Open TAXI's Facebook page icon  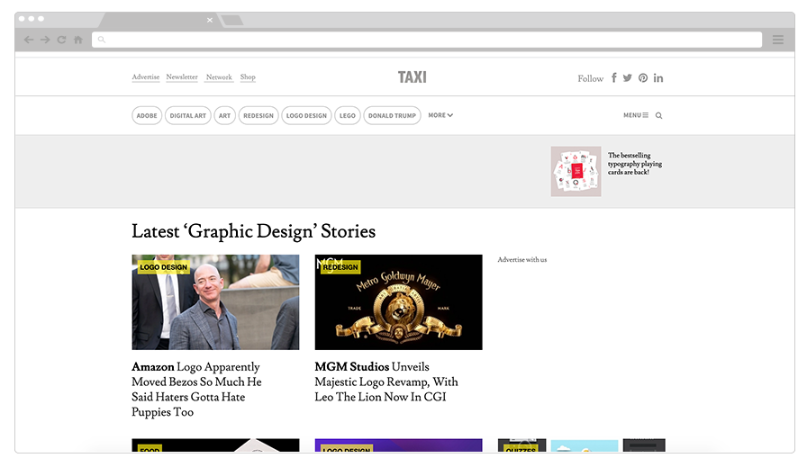(x=614, y=77)
